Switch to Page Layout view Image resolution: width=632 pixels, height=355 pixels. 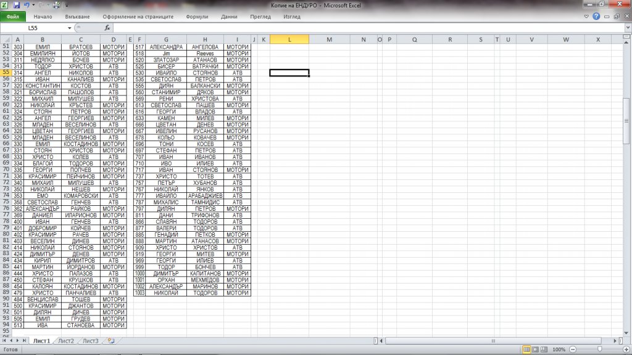click(535, 349)
